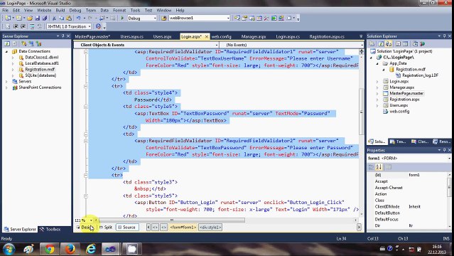Click the check validation target icon
Screen dimensions: 454x256
pyautogui.click(x=99, y=26)
